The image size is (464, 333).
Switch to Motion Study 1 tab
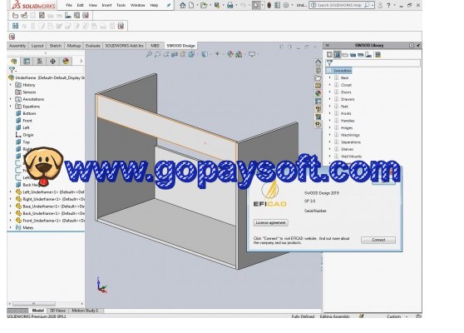point(85,311)
